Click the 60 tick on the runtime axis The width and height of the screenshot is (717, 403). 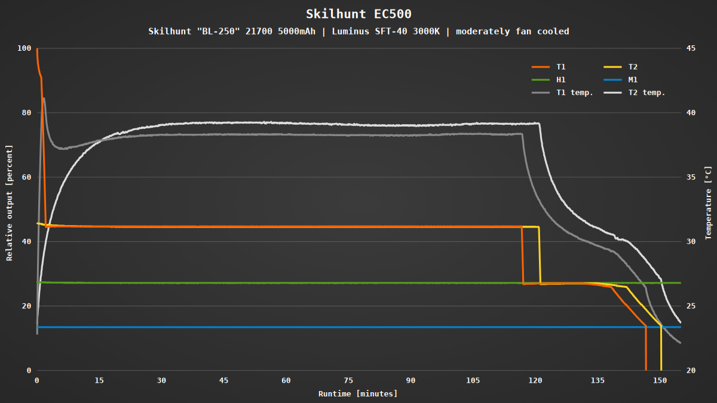[286, 380]
